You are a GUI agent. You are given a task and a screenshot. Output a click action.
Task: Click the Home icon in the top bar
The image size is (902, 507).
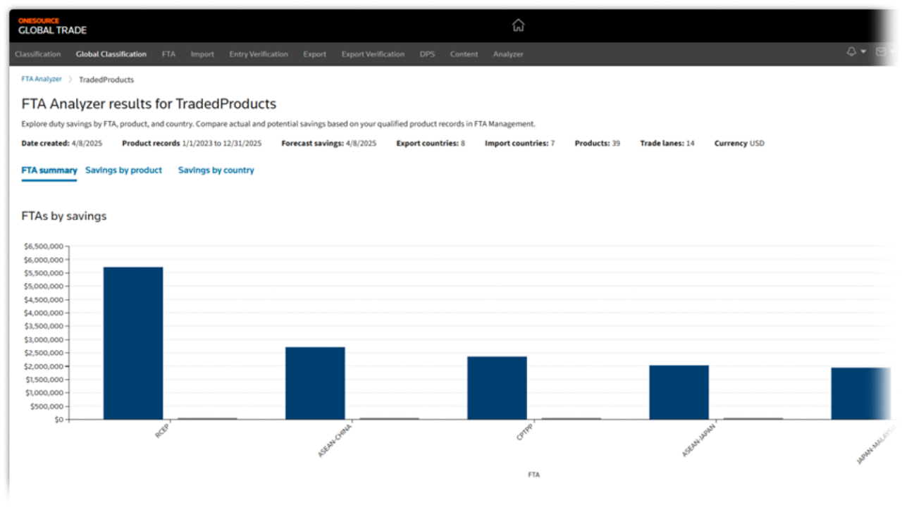point(518,25)
